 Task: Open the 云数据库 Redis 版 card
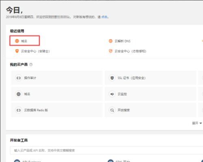click(x=57, y=110)
